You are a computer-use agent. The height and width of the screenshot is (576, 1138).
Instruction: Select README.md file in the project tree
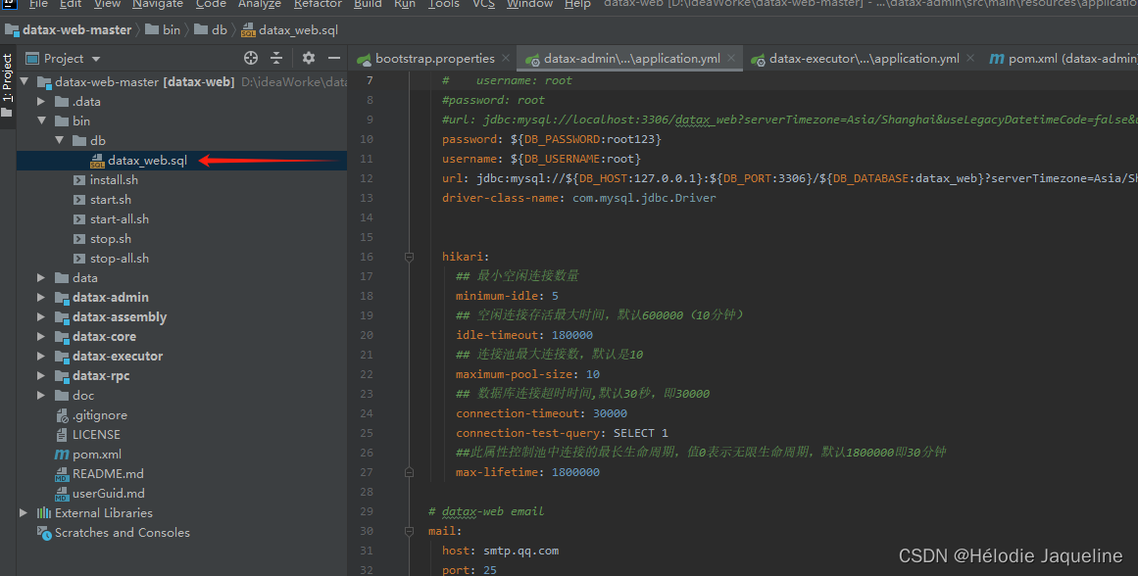tap(108, 474)
